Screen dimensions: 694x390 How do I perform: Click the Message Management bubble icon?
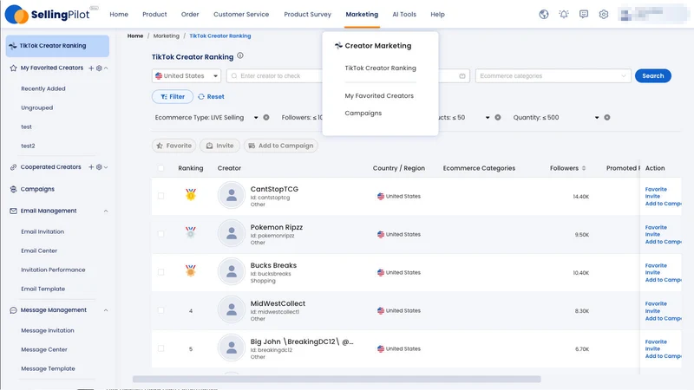[13, 310]
